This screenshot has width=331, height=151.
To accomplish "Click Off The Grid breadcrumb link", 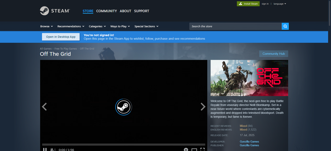I will pos(87,49).
